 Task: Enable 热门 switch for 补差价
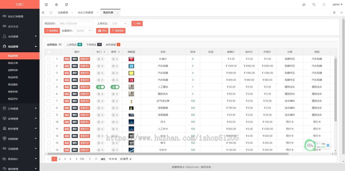pyautogui.click(x=100, y=59)
